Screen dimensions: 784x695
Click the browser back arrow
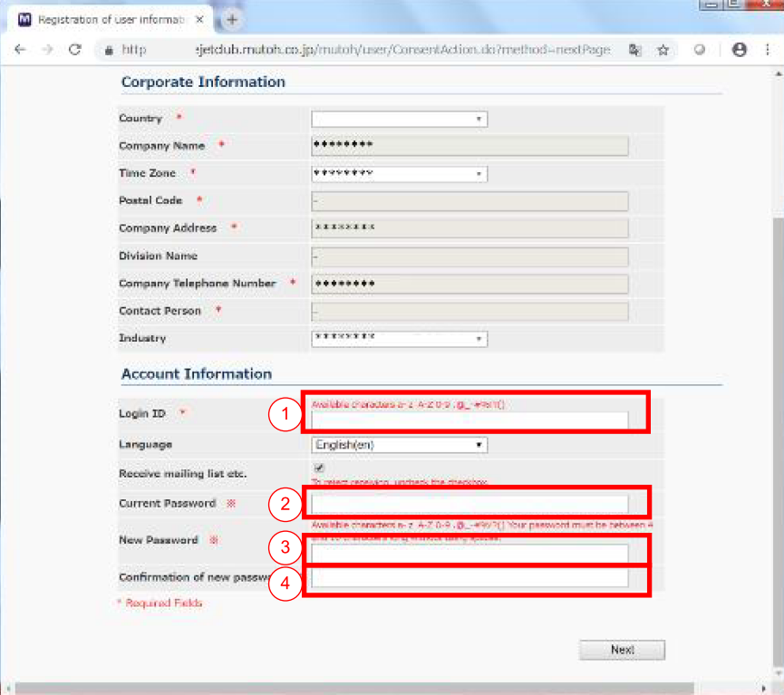(x=20, y=51)
